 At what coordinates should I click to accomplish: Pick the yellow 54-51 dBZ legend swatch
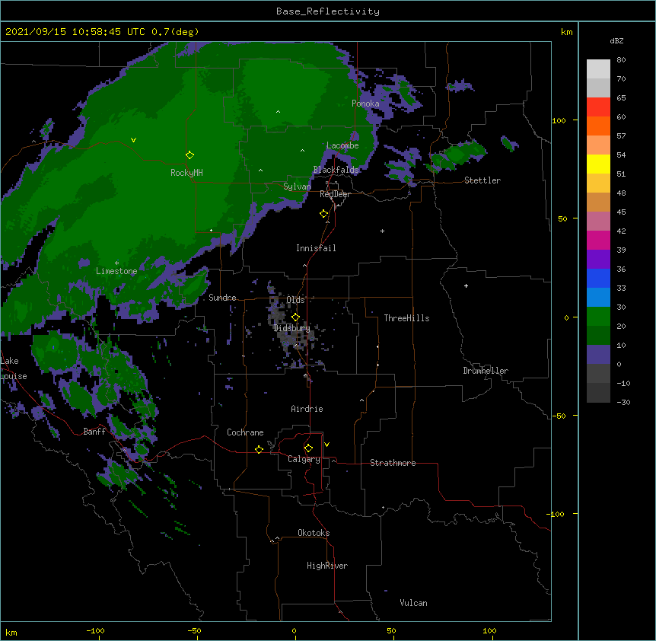pos(598,164)
